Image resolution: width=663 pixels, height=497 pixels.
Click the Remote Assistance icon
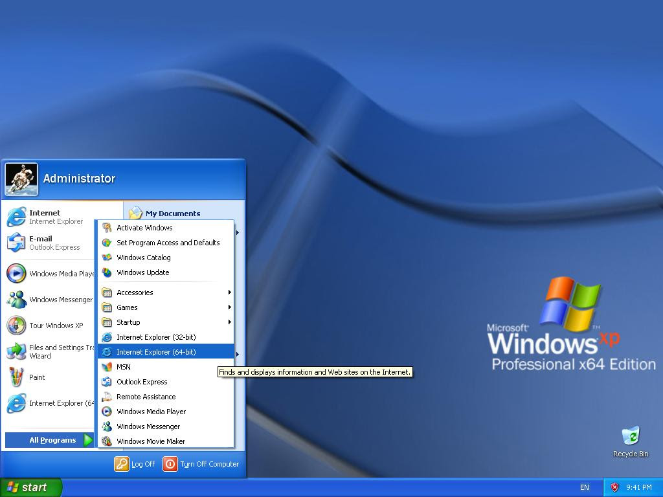[107, 397]
